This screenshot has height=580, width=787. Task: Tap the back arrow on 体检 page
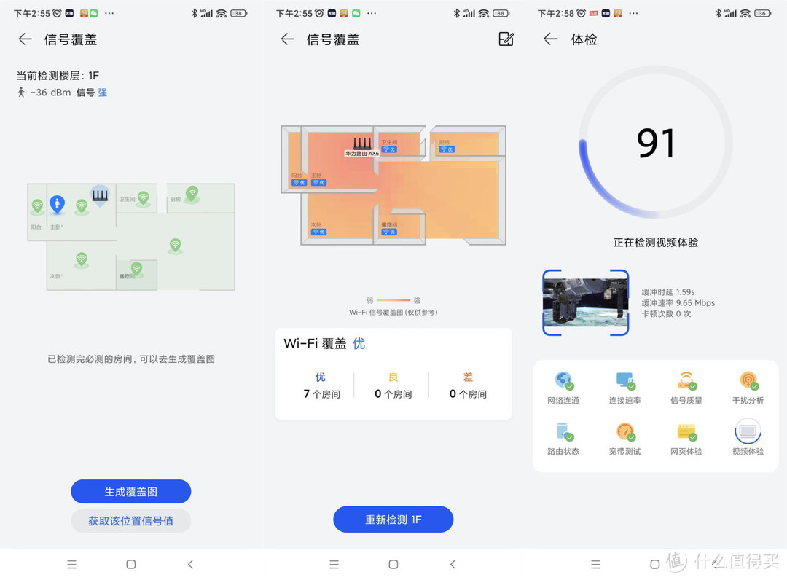550,39
